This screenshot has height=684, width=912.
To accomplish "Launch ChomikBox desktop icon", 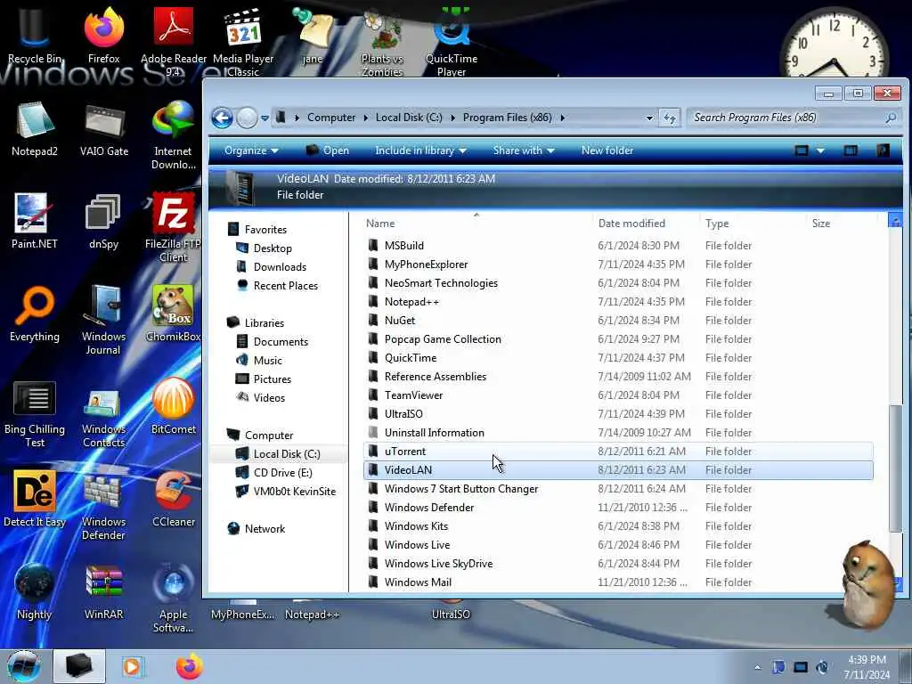I will click(174, 314).
